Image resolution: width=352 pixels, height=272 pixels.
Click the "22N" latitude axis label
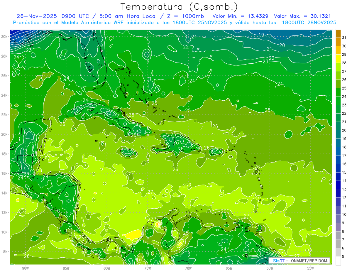[x=4, y=115]
